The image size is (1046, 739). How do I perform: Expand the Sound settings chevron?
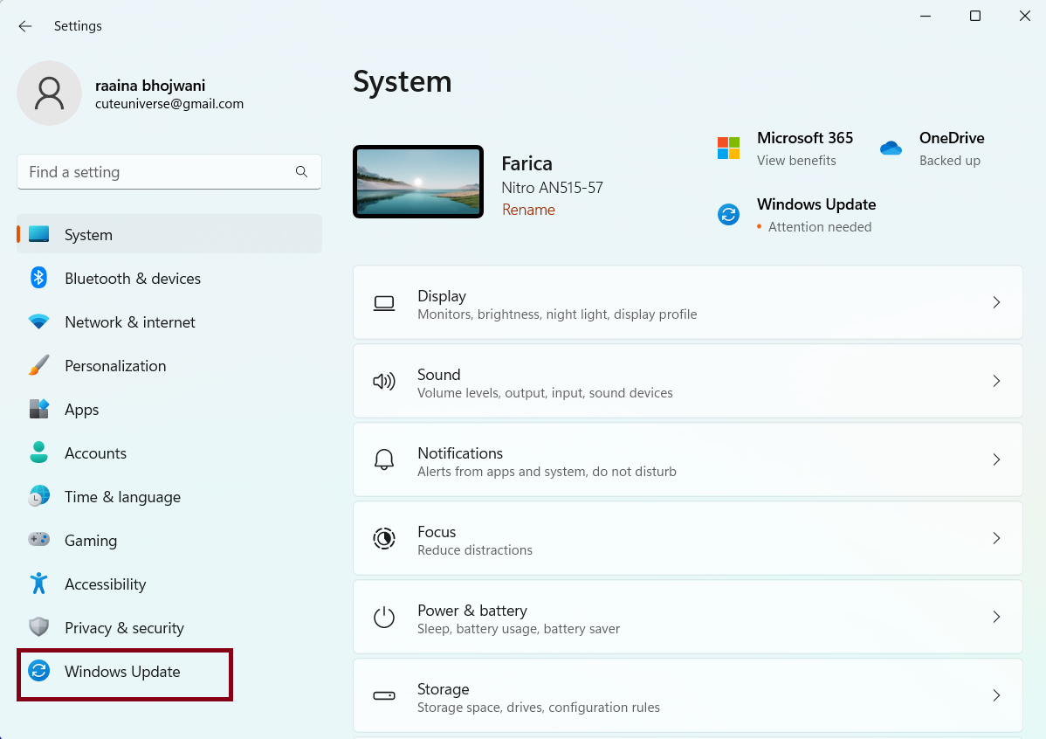996,381
